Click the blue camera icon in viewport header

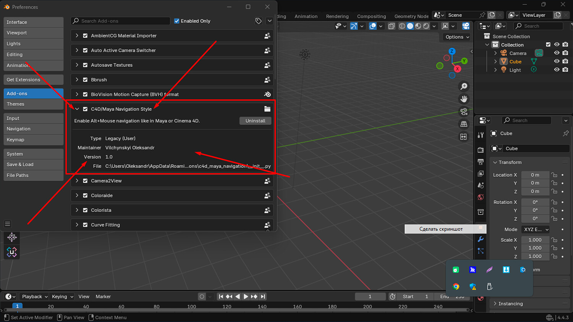click(466, 26)
